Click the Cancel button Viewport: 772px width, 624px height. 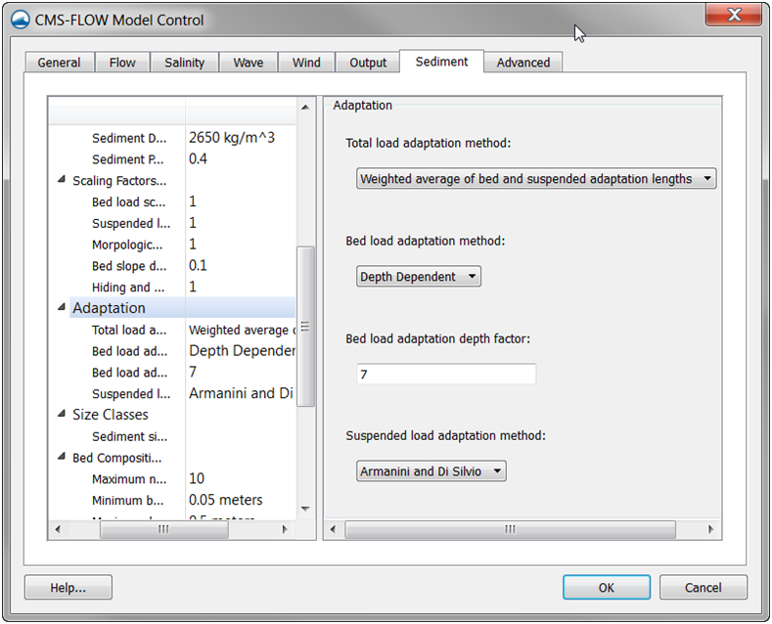(704, 588)
